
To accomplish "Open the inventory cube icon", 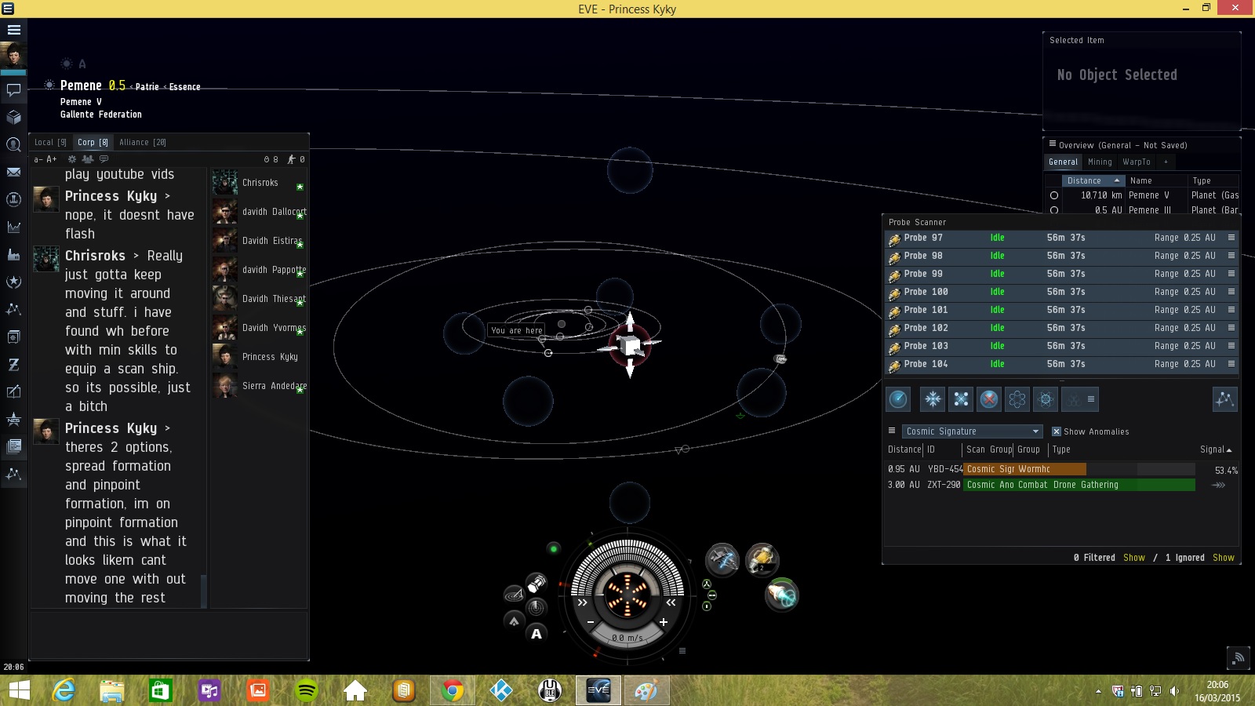I will (x=13, y=118).
